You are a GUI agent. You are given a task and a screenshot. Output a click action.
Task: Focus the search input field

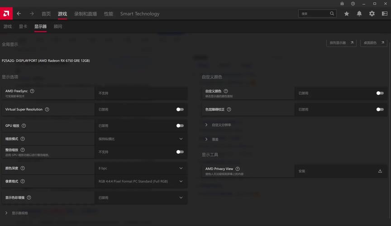coord(315,14)
